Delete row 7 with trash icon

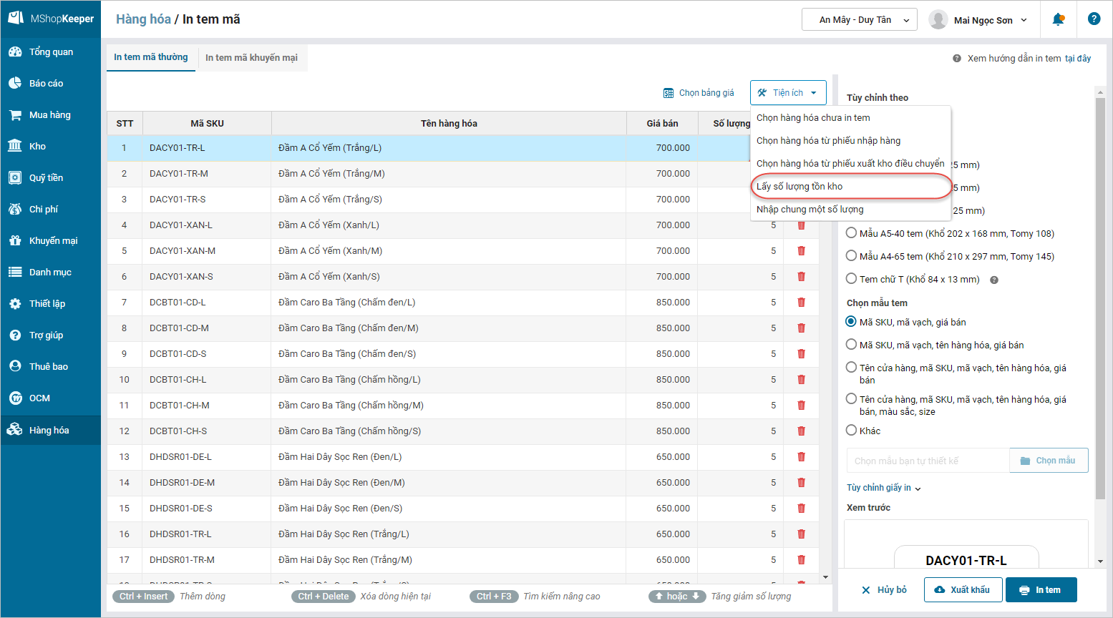tap(801, 303)
